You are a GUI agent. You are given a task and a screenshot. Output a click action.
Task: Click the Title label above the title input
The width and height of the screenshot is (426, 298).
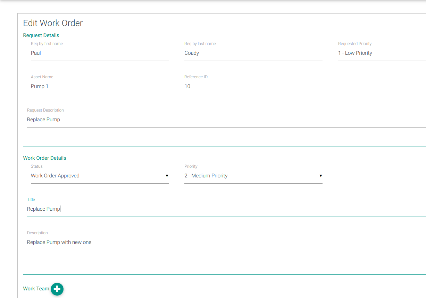pos(31,200)
